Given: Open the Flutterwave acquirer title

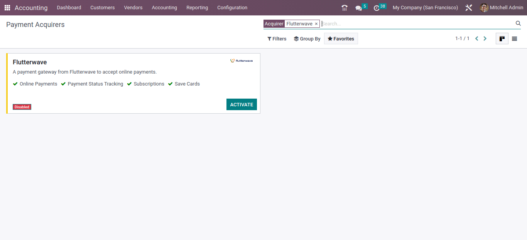Looking at the screenshot, I should coord(30,62).
